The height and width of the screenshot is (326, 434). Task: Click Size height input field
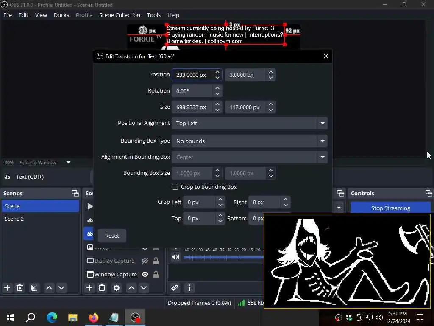[x=246, y=107]
